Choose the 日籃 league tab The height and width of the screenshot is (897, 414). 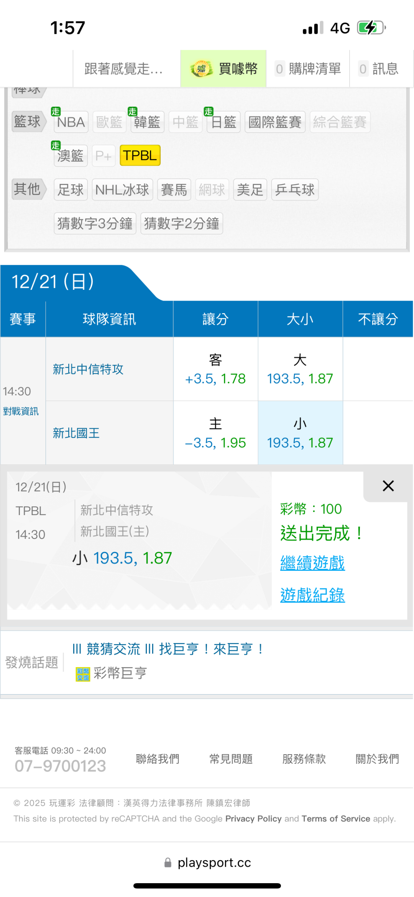[223, 122]
